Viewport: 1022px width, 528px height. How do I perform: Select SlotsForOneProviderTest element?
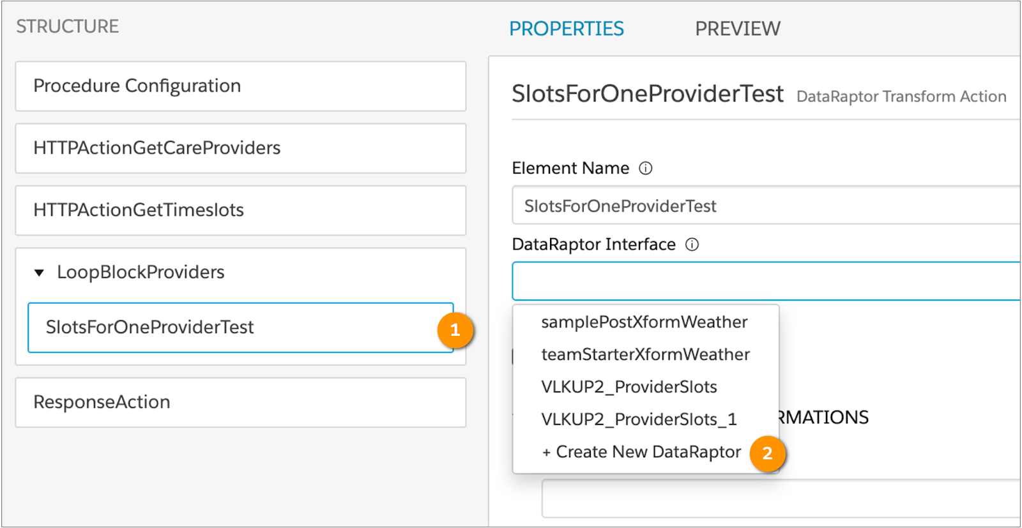point(241,328)
